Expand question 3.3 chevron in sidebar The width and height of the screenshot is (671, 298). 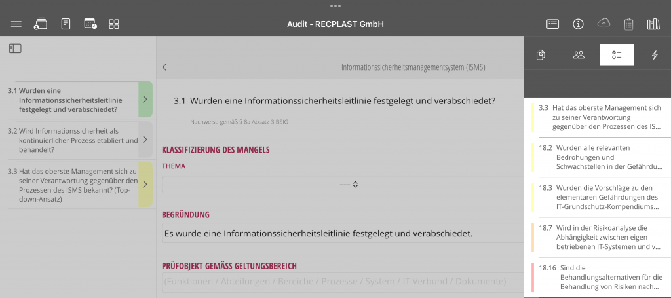pyautogui.click(x=145, y=185)
